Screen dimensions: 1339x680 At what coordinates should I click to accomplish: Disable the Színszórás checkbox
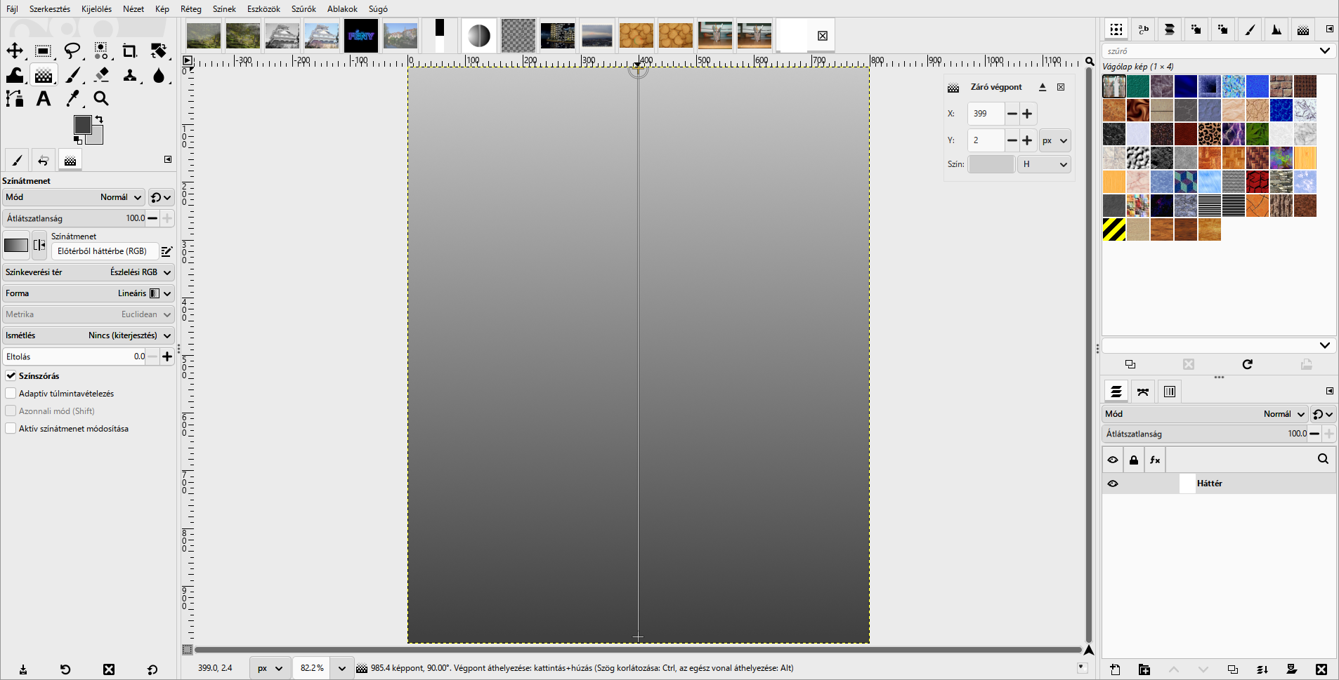tap(11, 376)
